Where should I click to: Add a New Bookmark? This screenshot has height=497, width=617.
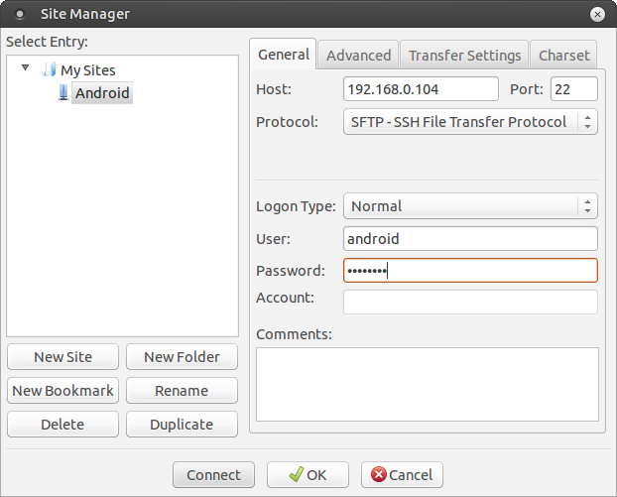coord(62,391)
